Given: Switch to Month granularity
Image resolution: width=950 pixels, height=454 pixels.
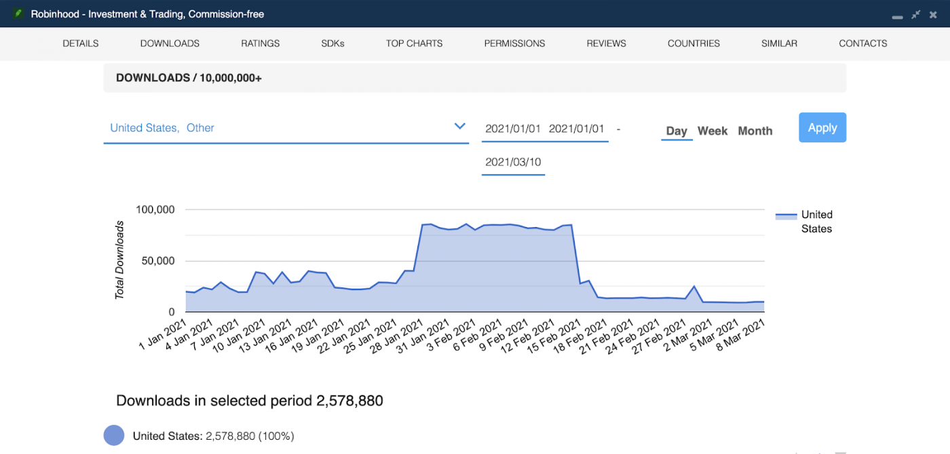Looking at the screenshot, I should [x=755, y=131].
